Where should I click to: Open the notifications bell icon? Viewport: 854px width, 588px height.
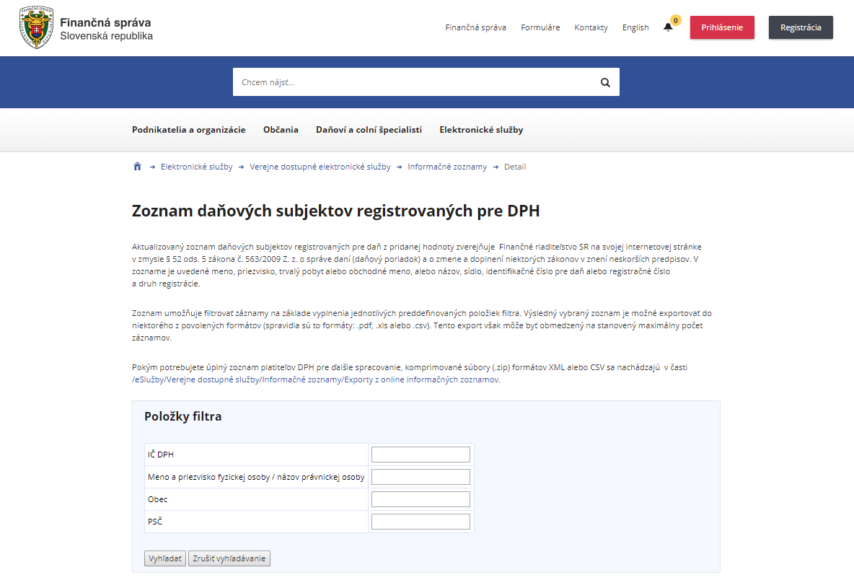[668, 27]
